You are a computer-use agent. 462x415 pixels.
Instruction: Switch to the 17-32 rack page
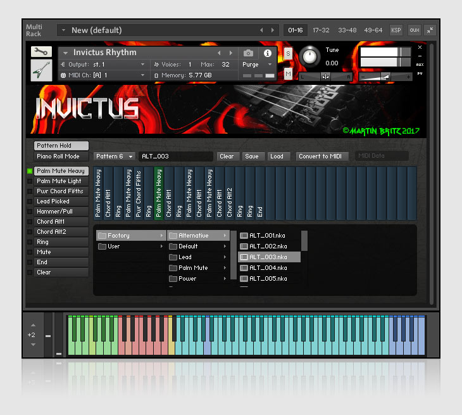tap(321, 30)
